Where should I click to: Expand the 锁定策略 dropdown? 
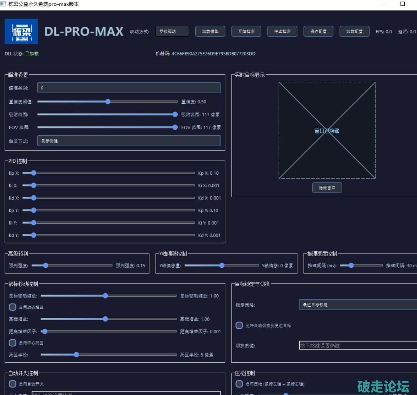[x=358, y=305]
